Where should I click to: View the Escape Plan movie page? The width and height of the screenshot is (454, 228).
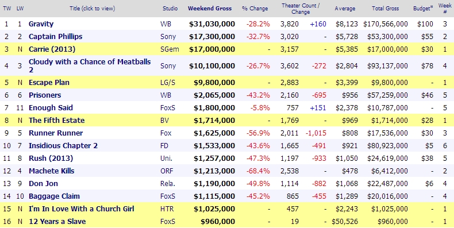[x=49, y=83]
